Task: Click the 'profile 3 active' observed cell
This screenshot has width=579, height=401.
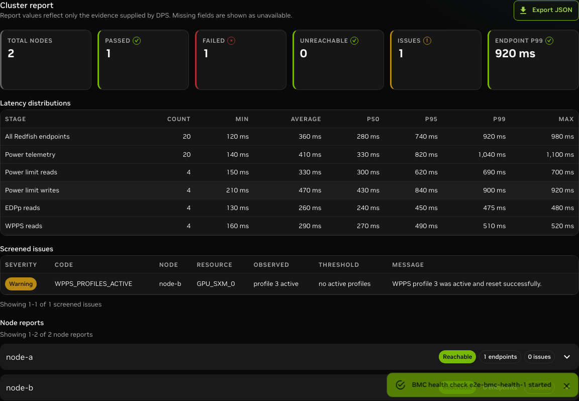Action: [x=276, y=283]
